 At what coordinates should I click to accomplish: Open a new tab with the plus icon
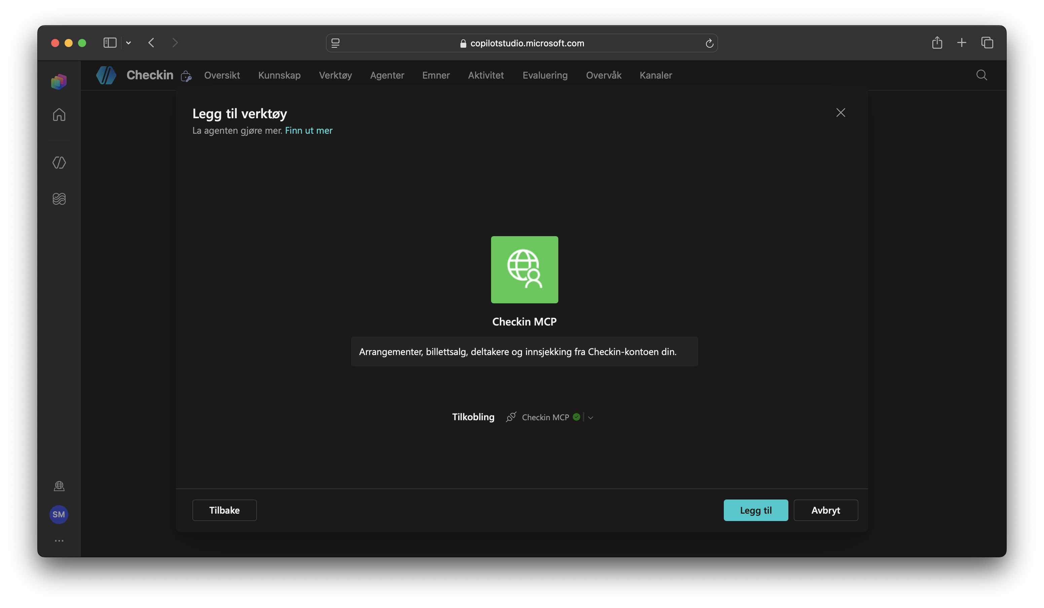coord(962,43)
